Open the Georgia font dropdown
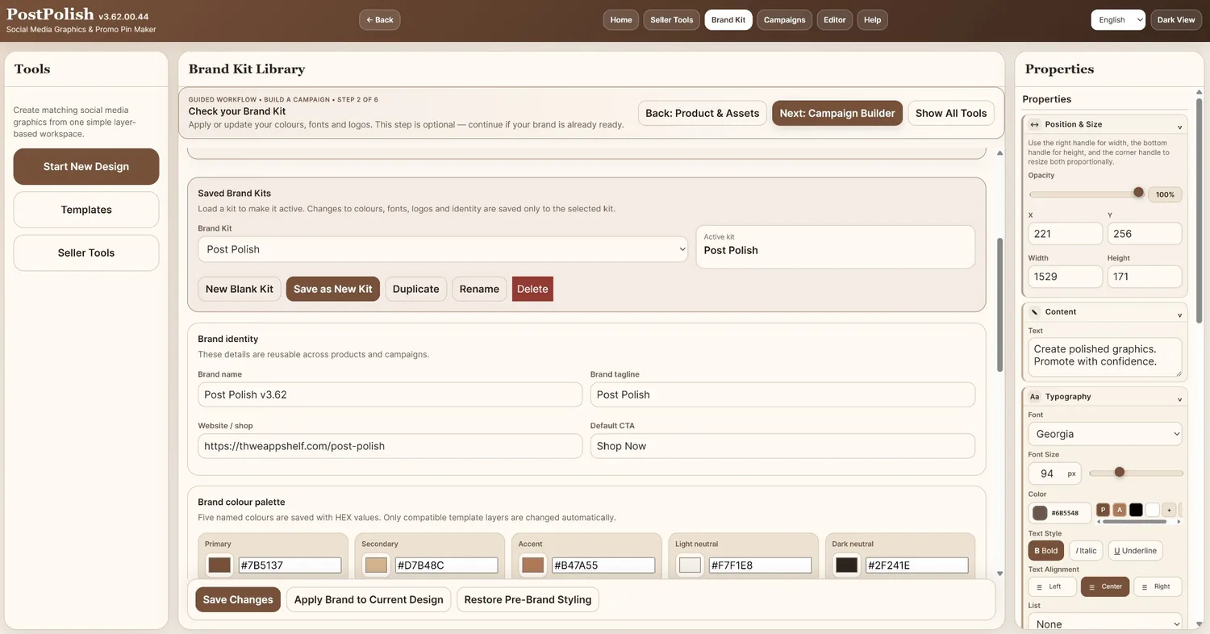Screen dimensions: 1210x634 pos(1105,434)
